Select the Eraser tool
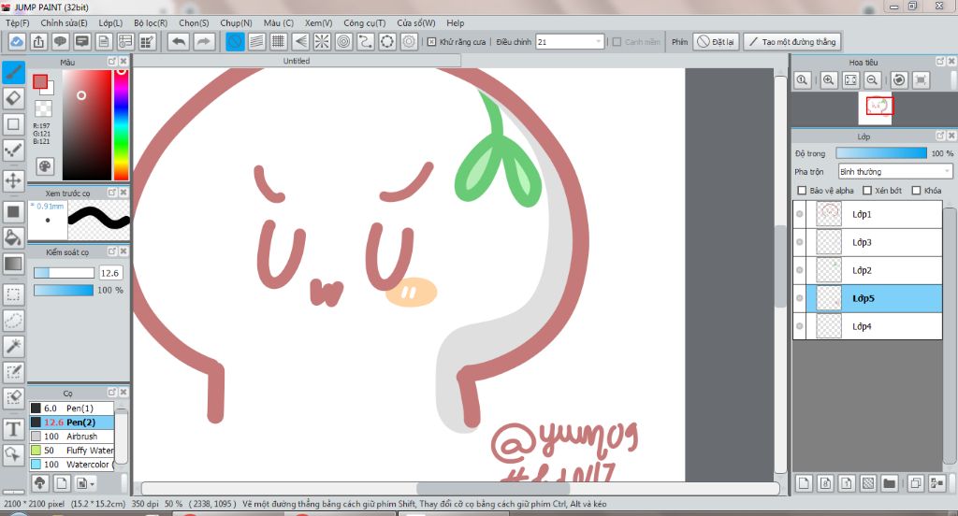 coord(13,98)
